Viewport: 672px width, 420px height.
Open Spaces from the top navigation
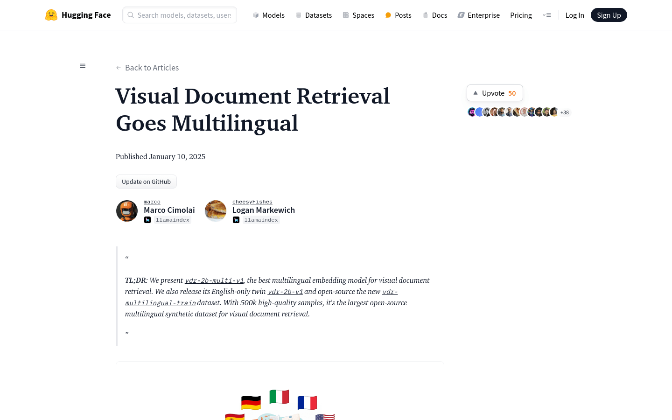[358, 15]
